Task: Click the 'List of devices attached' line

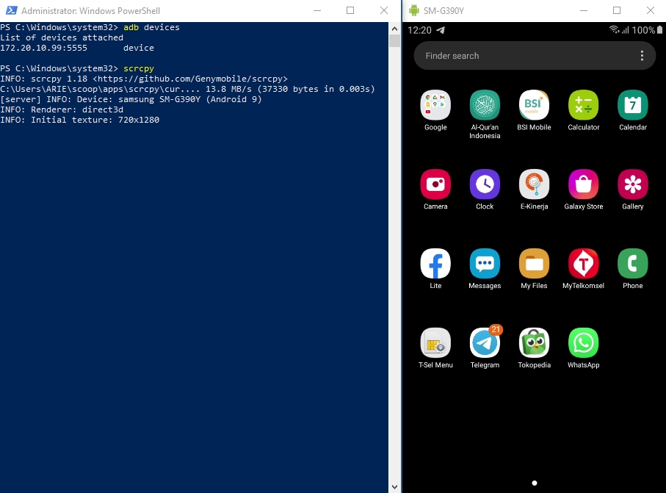Action: click(x=62, y=37)
